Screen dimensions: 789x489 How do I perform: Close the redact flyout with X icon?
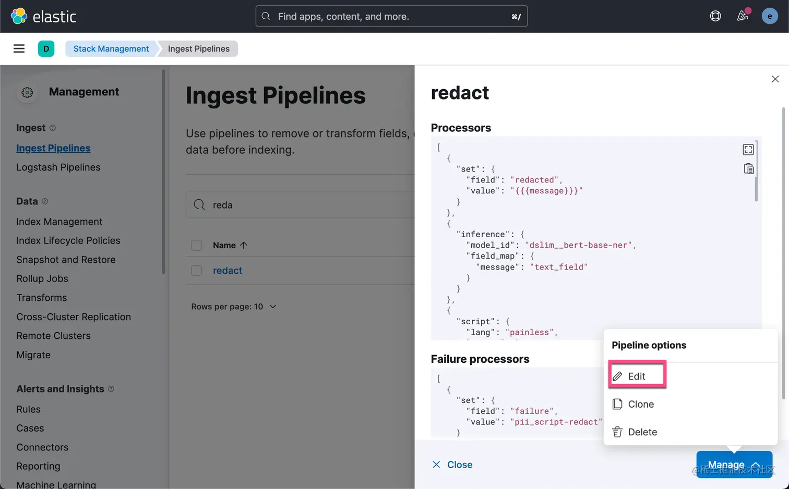775,79
